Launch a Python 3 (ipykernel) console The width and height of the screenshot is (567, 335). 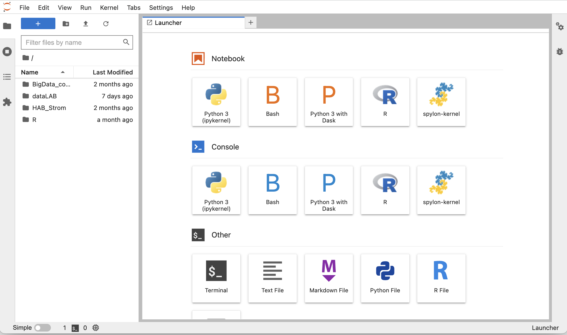point(216,190)
